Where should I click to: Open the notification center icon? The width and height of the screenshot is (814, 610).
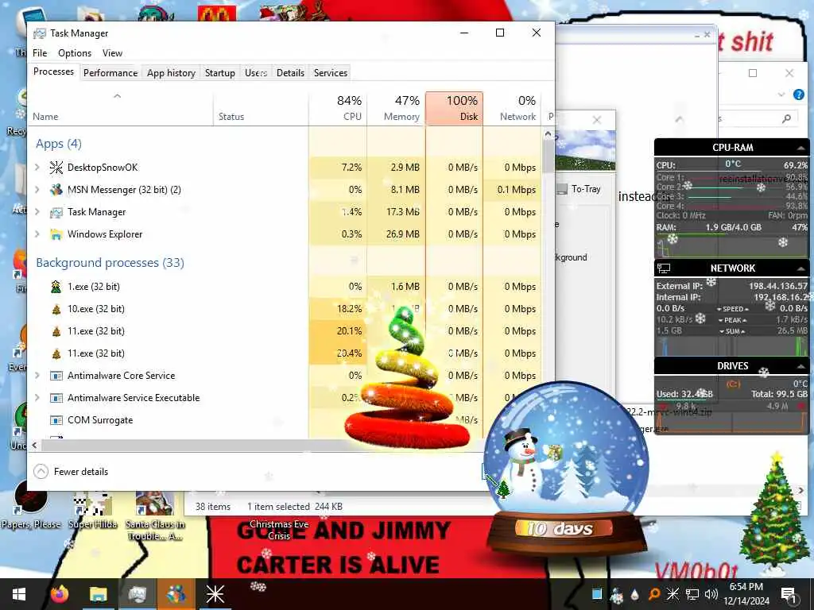tap(789, 594)
